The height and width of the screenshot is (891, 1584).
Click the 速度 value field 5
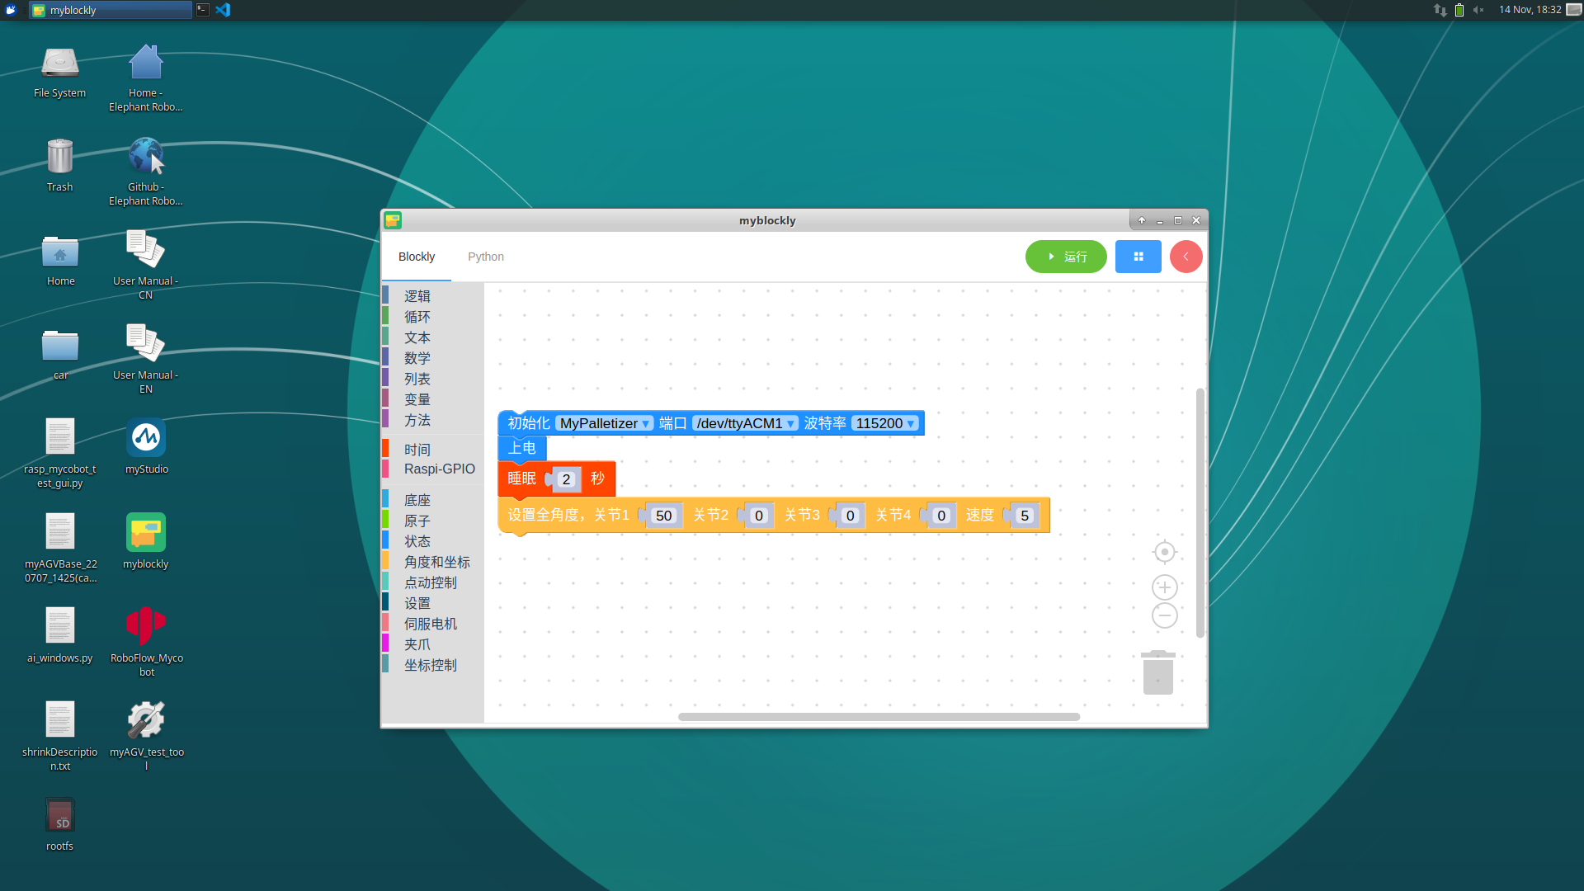click(x=1025, y=516)
